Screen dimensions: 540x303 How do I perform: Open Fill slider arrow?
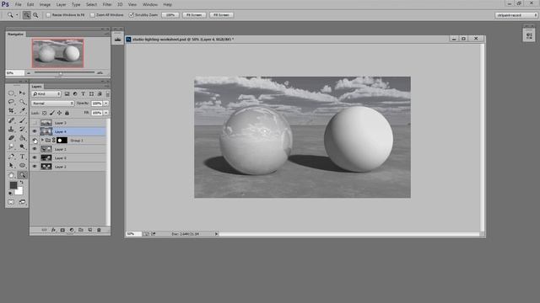[x=106, y=113]
